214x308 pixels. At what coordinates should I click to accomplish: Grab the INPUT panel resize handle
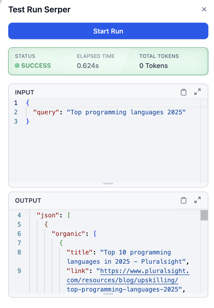click(108, 184)
